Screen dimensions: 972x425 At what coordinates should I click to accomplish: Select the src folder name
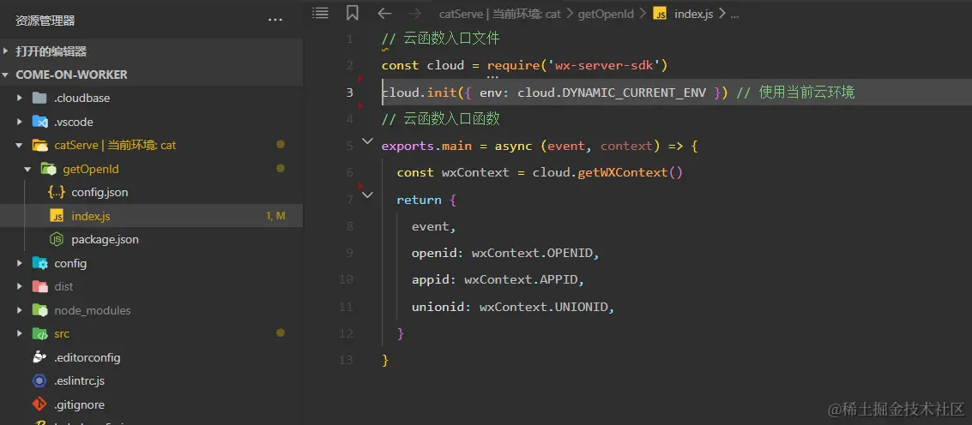(62, 334)
